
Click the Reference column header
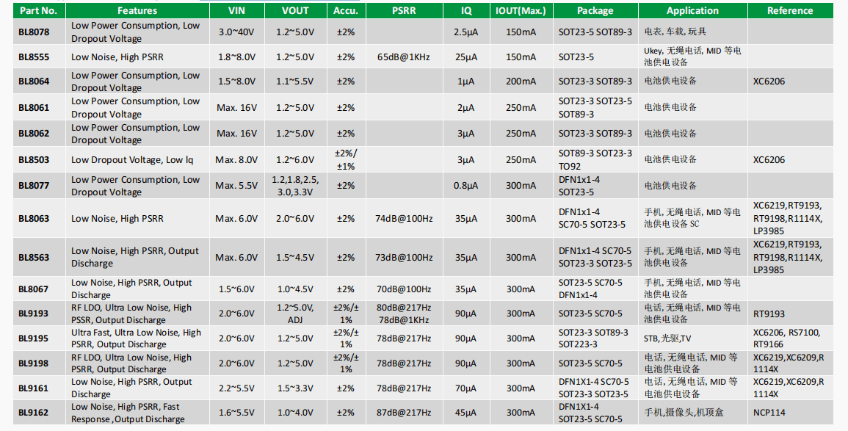(790, 10)
